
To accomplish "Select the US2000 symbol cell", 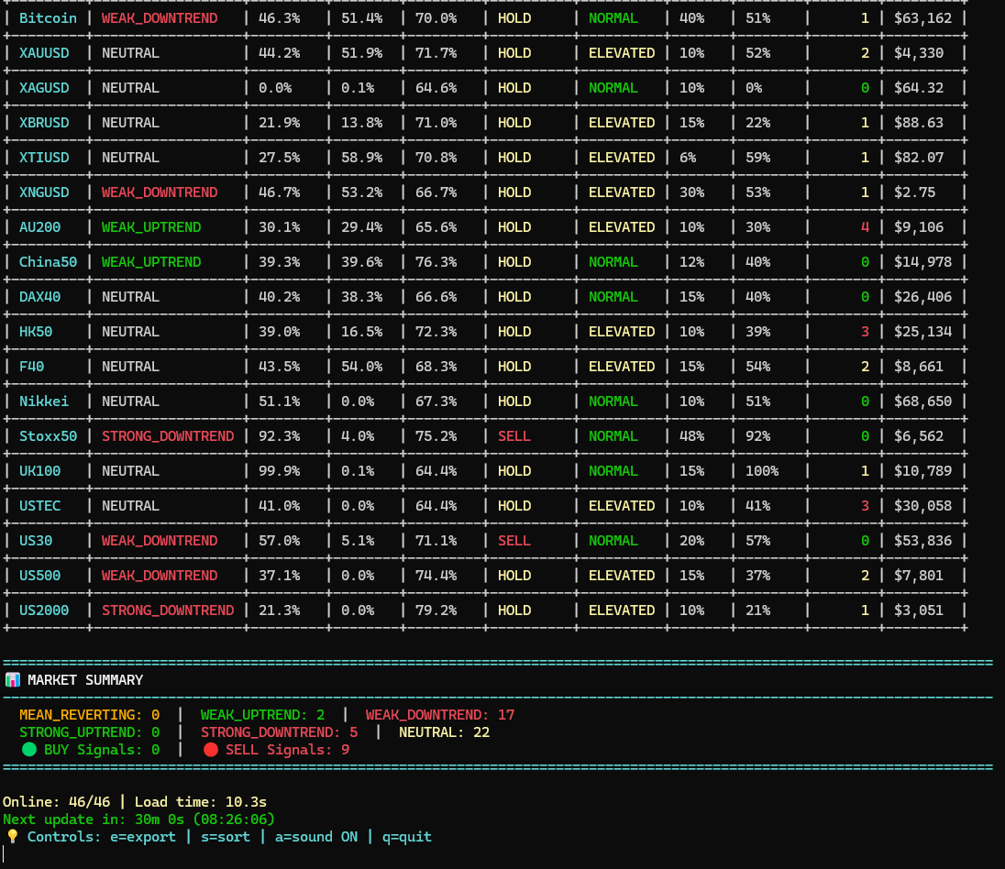I will (x=44, y=610).
